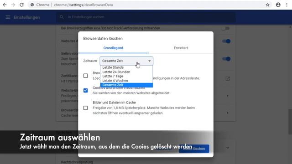Uncheck Cookies und andere Websitedaten checkbox
The height and width of the screenshot is (164, 292).
85,91
